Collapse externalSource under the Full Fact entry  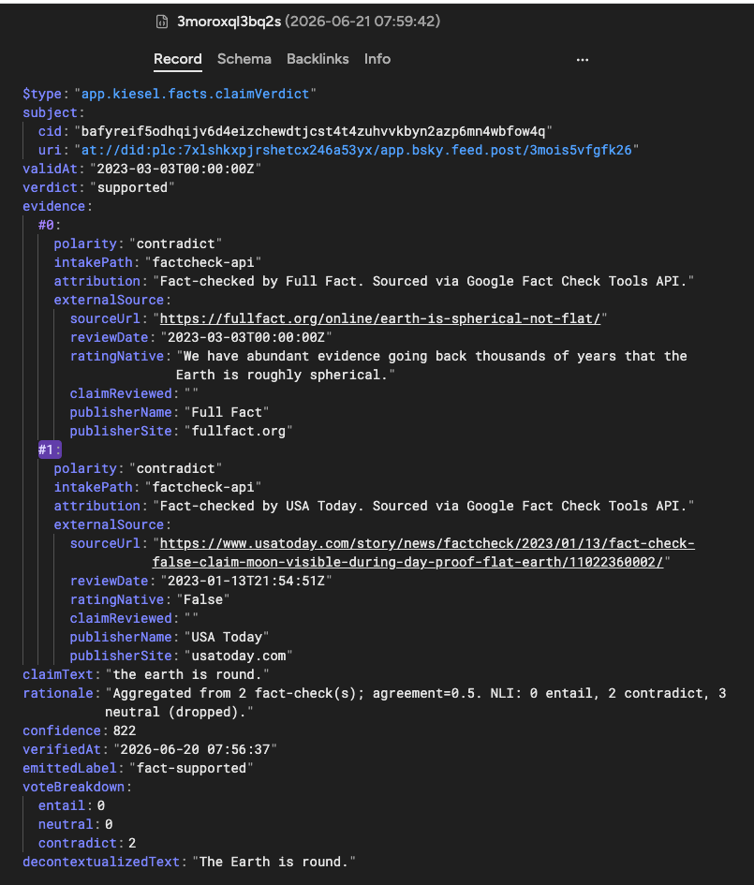tap(109, 301)
